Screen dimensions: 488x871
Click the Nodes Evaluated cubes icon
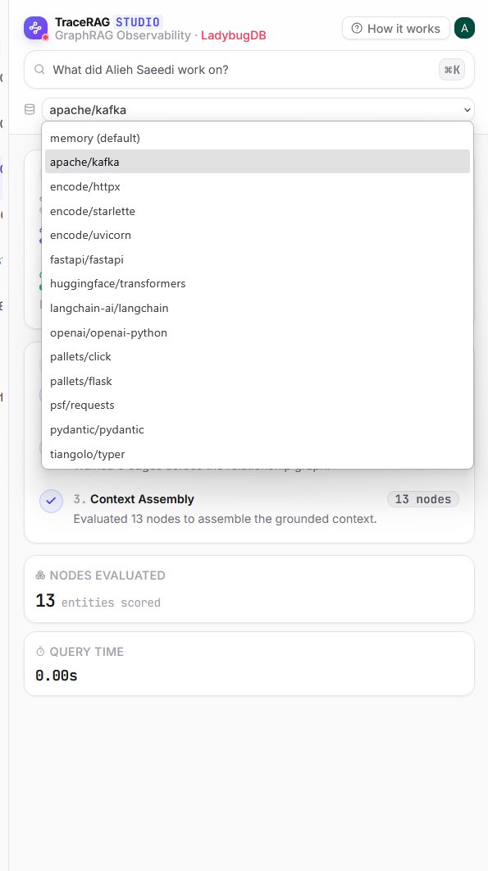click(x=40, y=575)
